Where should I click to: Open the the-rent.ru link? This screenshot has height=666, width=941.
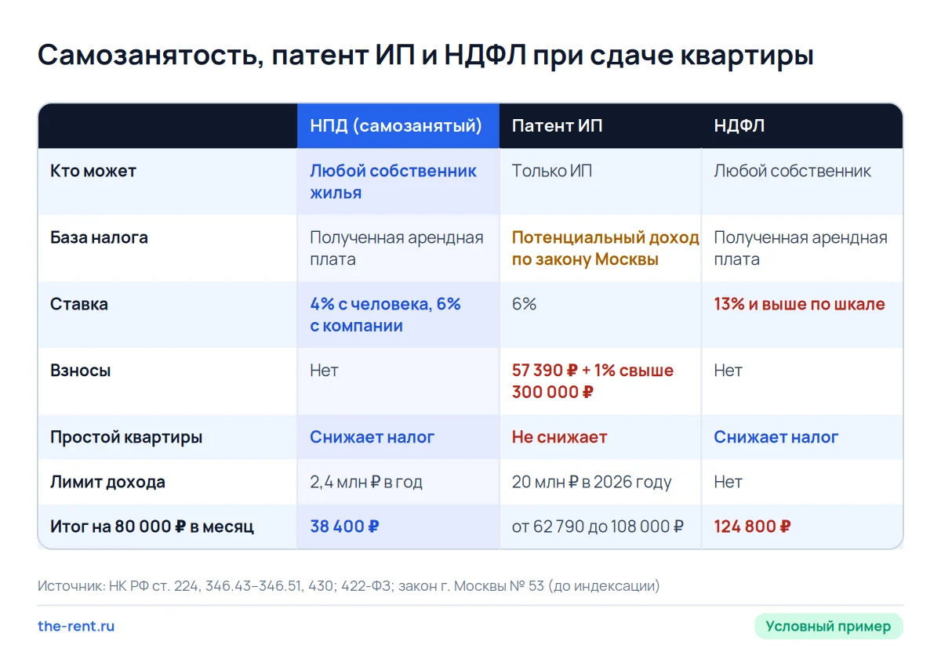coord(76,627)
